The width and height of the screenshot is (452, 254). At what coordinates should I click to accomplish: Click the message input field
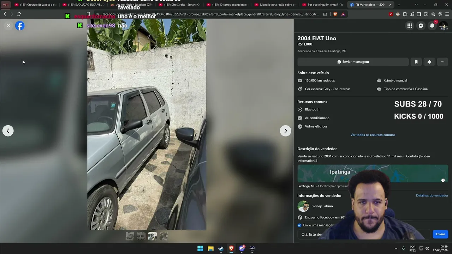point(364,234)
